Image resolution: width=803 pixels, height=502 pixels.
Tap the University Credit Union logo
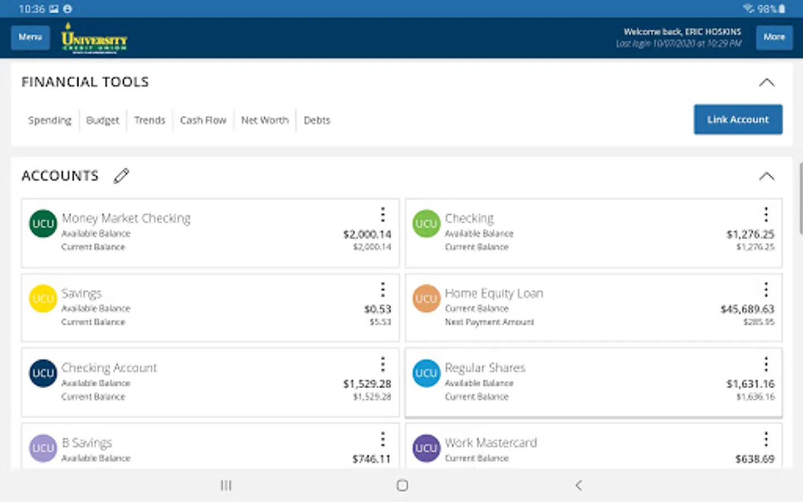[x=94, y=38]
